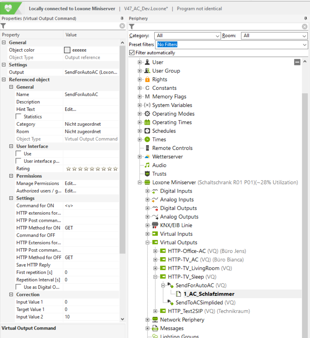310x338 pixels.
Task: Open the Preset filters dropdown
Action: 232,45
